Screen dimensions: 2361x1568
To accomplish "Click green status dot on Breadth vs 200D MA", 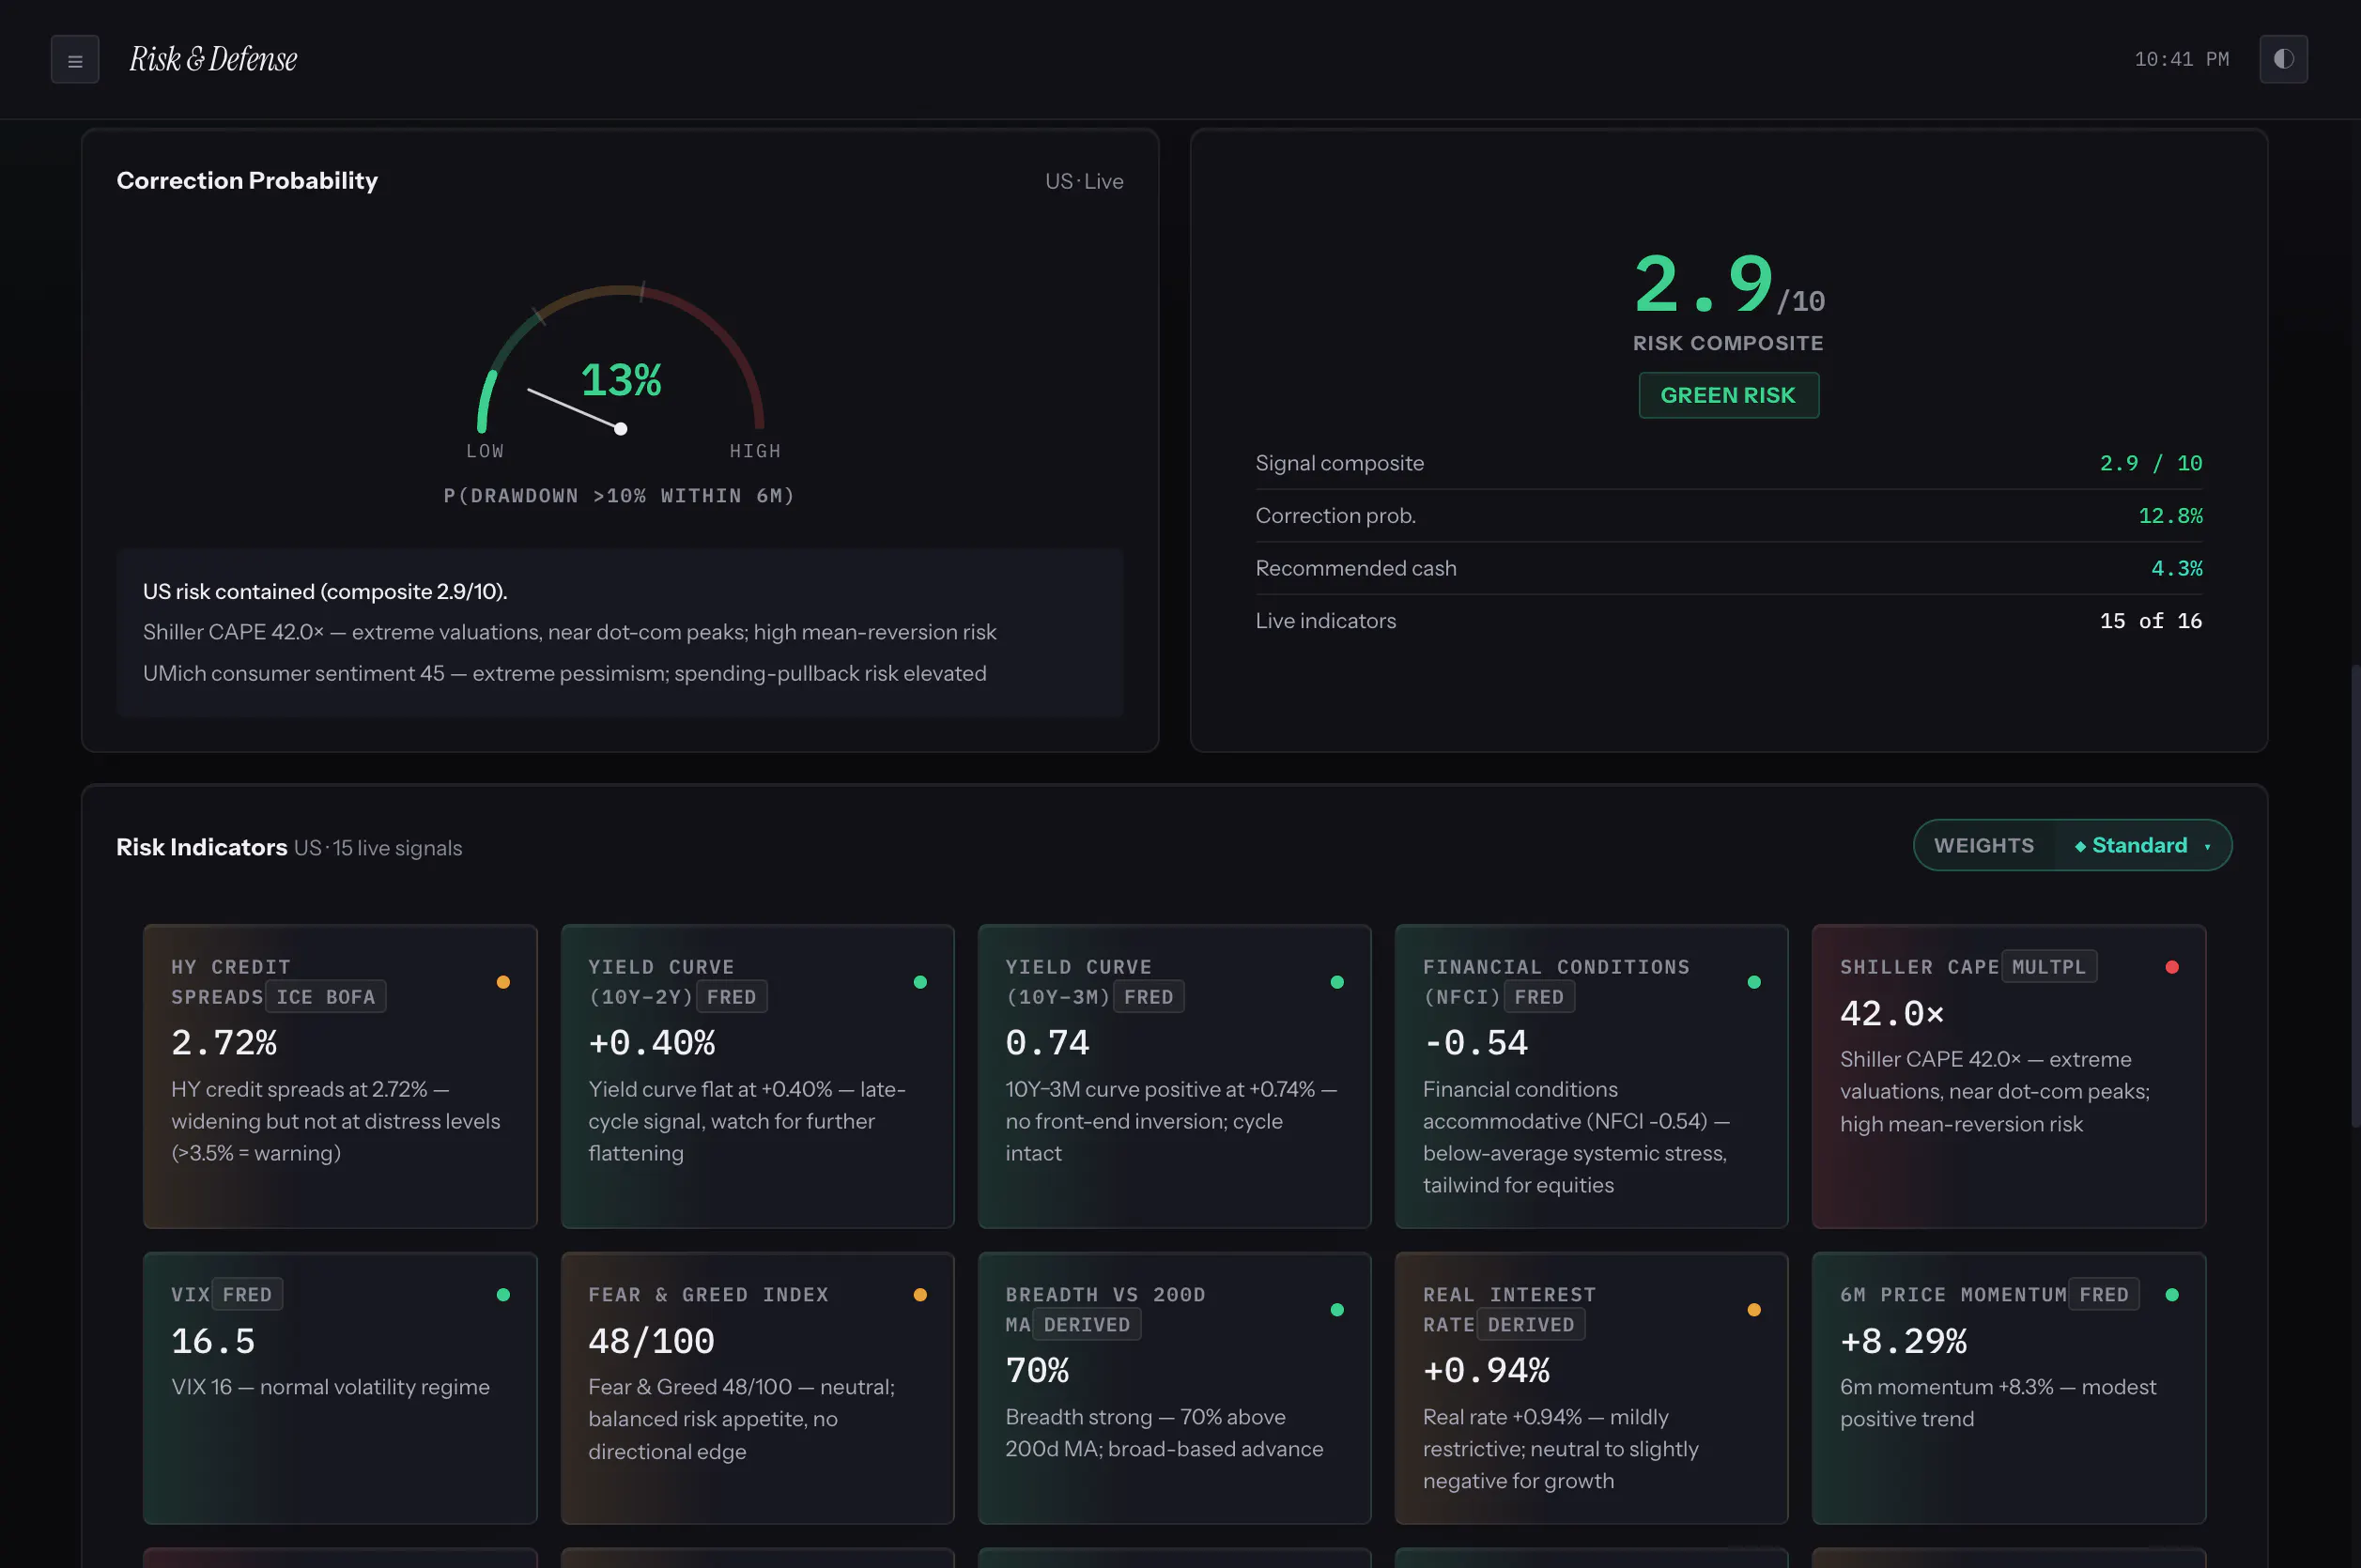I will pyautogui.click(x=1337, y=1309).
